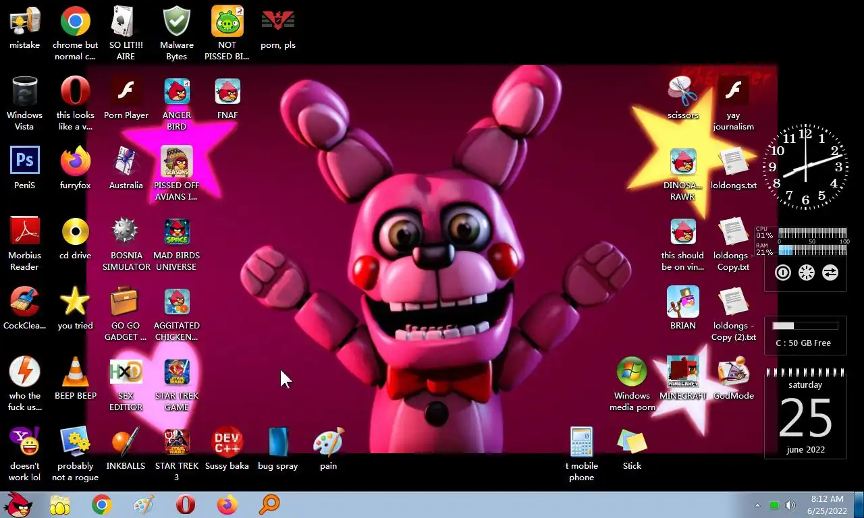Image resolution: width=864 pixels, height=518 pixels.
Task: Launch Chrome shortcut labeled 'chrome but normal'
Action: click(75, 22)
